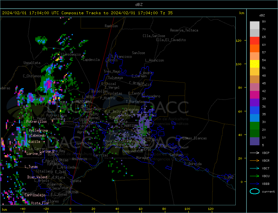Click the L_Tunas station label
The height and width of the screenshot is (213, 278).
(x=31, y=167)
